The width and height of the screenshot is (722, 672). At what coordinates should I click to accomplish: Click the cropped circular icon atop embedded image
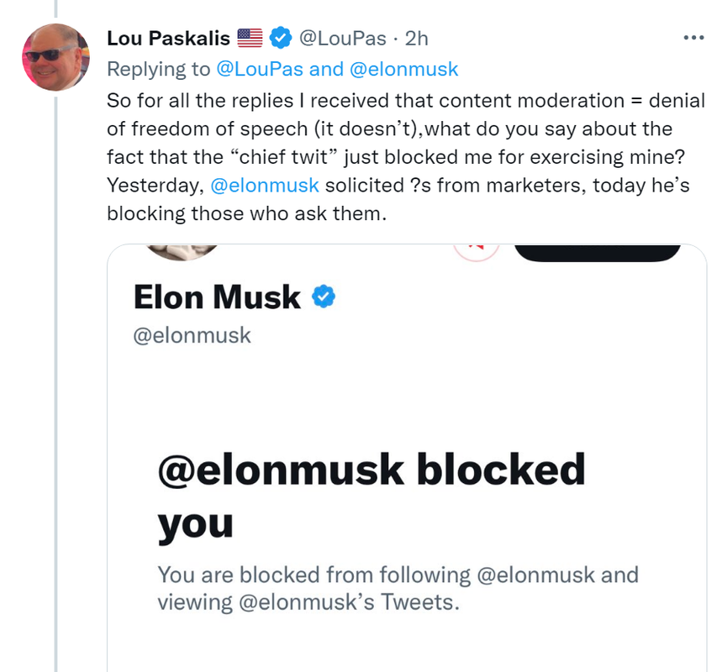(x=476, y=250)
